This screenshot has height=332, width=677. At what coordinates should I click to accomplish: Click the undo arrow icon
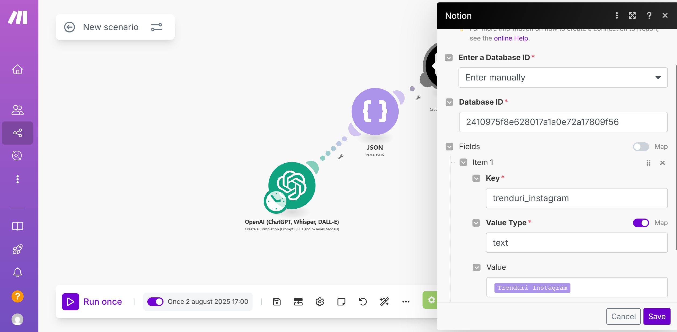click(x=363, y=301)
